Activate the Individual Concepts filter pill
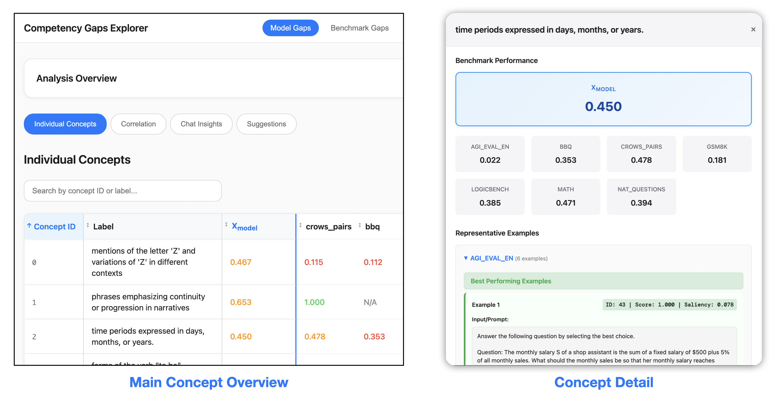The height and width of the screenshot is (396, 782). tap(65, 124)
